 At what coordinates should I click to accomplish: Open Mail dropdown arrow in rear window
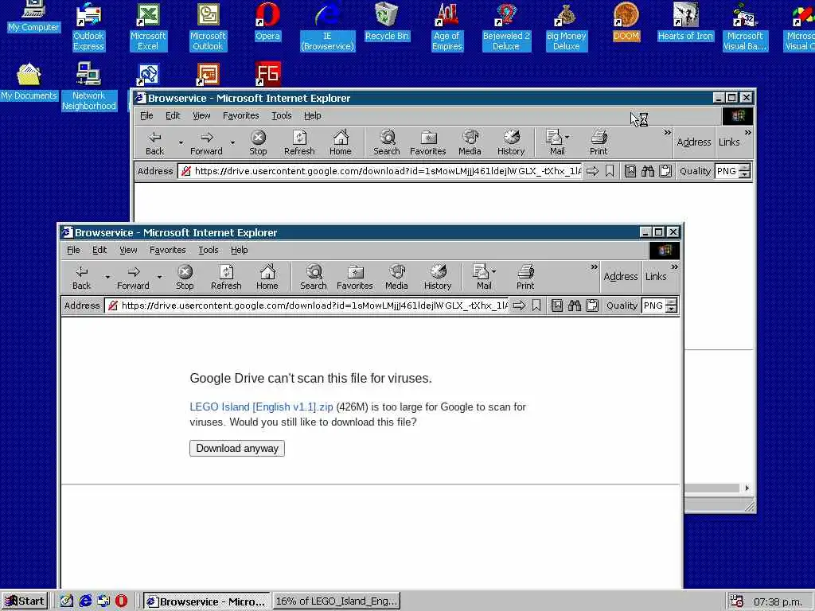(x=567, y=137)
